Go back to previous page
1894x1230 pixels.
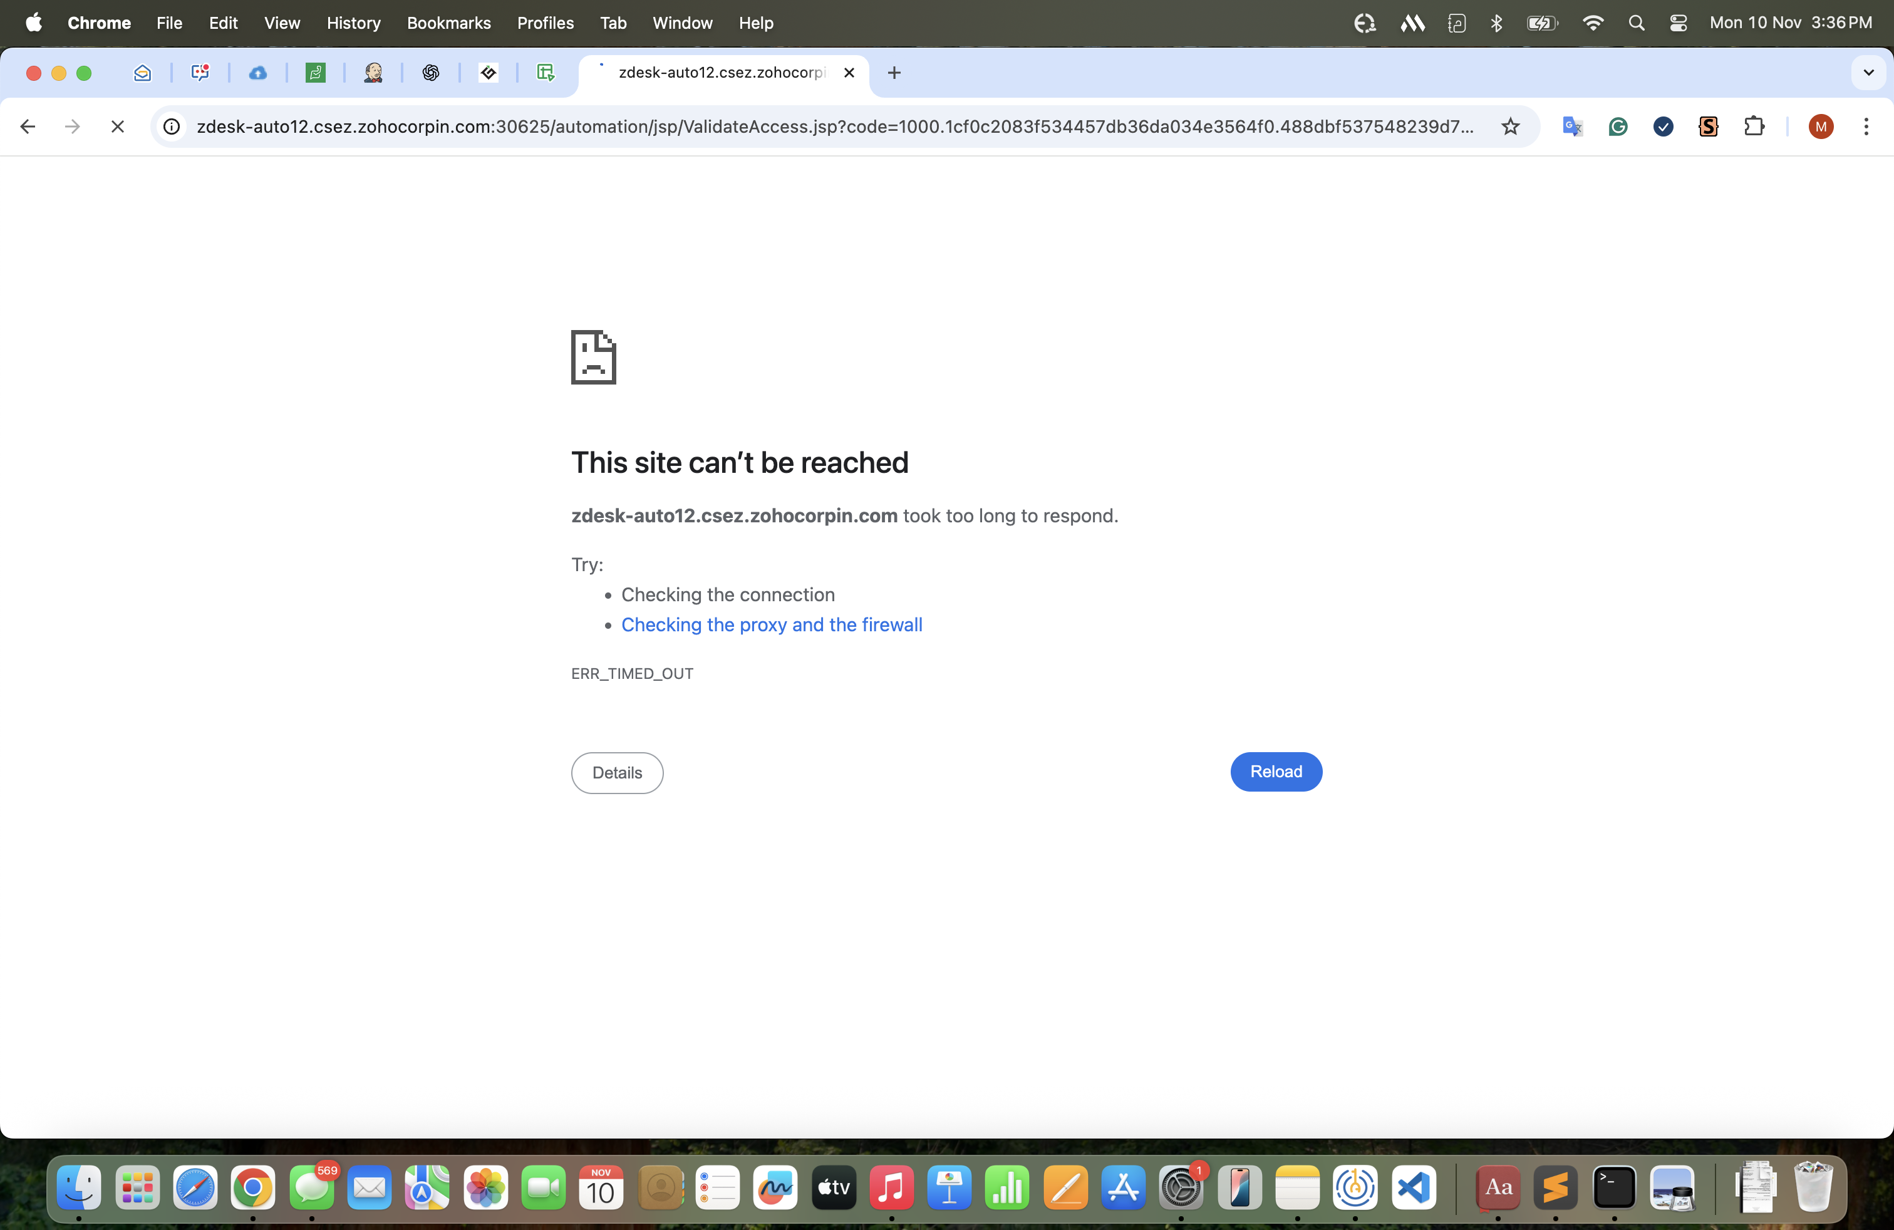point(28,127)
